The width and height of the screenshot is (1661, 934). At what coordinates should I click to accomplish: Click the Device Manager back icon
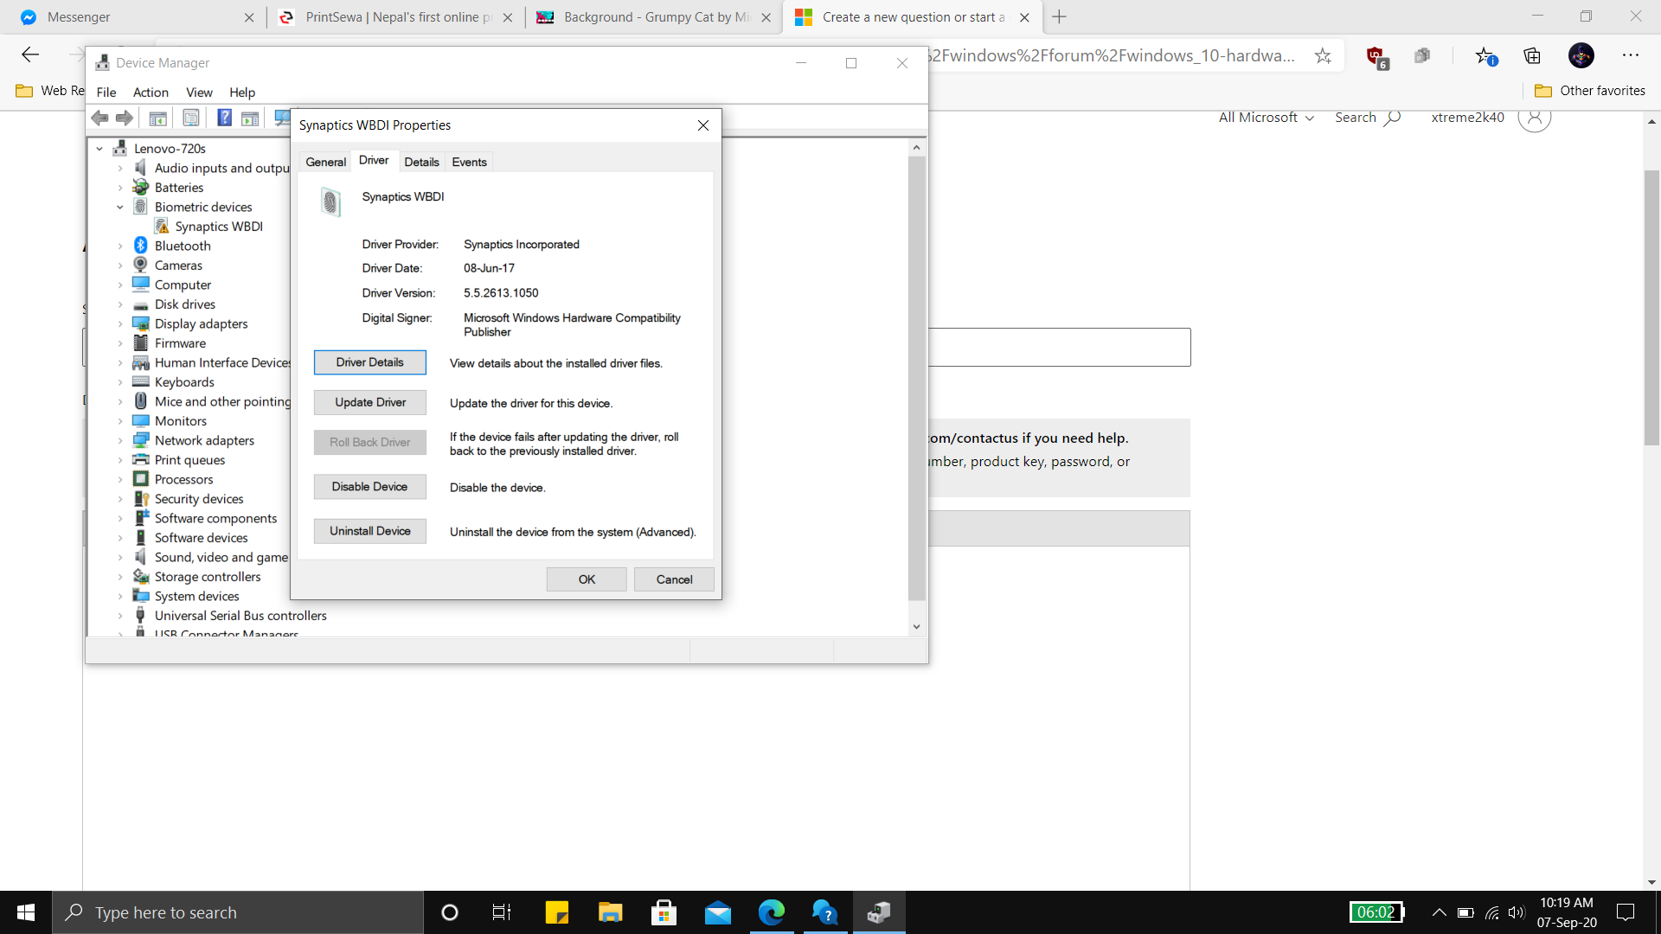(x=100, y=118)
